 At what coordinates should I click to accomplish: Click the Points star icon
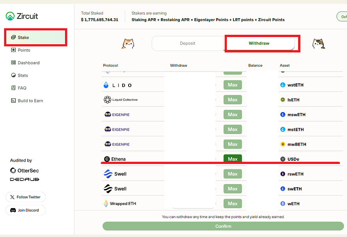13,50
